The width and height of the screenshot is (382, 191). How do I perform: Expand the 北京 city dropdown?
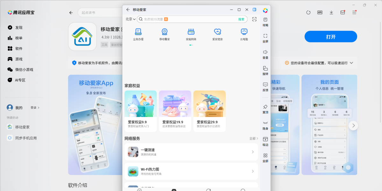click(x=131, y=19)
